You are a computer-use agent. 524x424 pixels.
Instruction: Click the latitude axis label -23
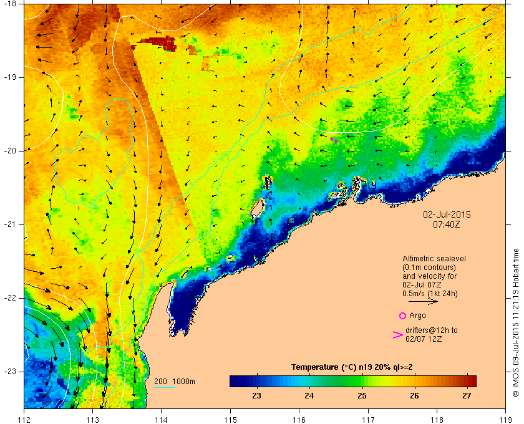pos(9,372)
